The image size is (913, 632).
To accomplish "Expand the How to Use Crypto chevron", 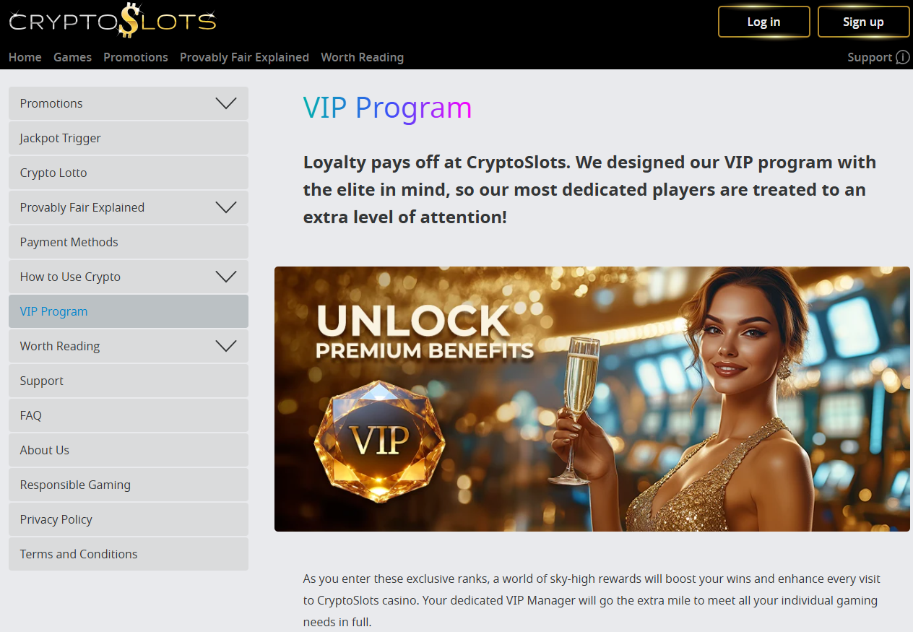I will (226, 277).
